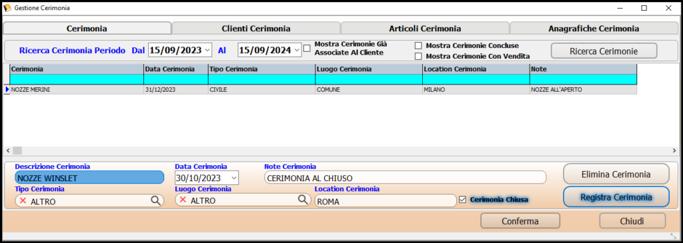This screenshot has height=243, width=683.
Task: Click the Note Cerimonia input field
Action: pyautogui.click(x=405, y=177)
